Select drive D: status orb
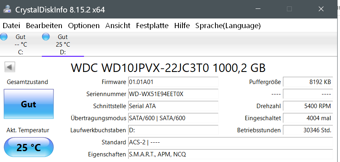The image size is (340, 162). pyautogui.click(x=46, y=37)
